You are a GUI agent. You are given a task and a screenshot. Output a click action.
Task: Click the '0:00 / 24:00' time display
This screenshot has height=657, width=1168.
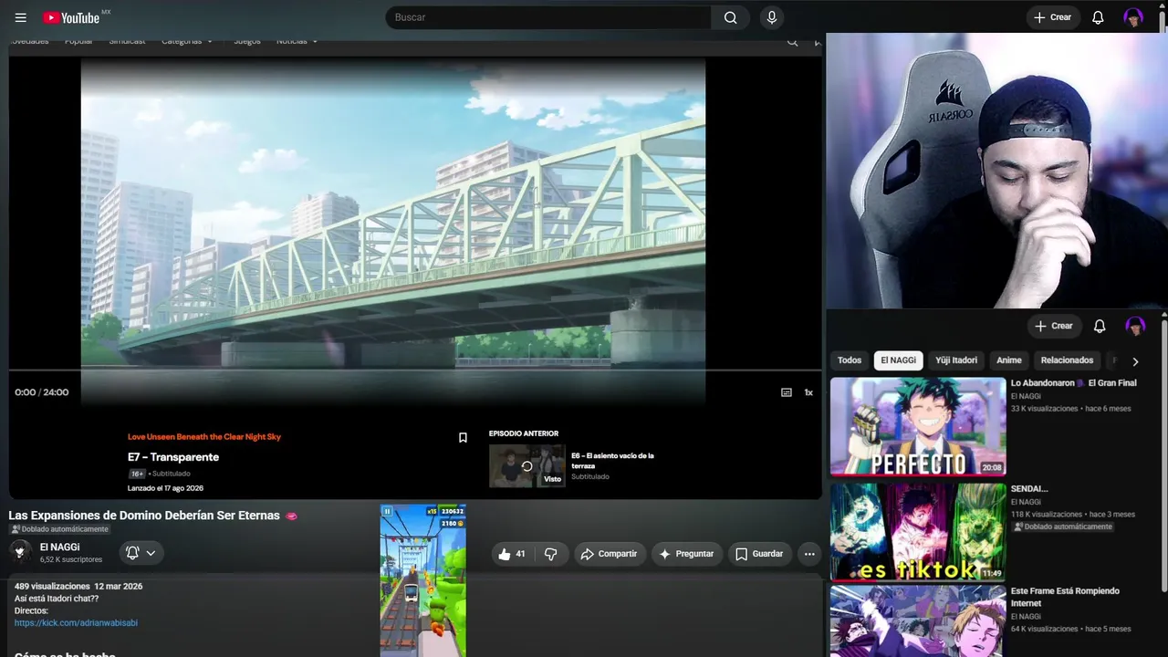42,392
